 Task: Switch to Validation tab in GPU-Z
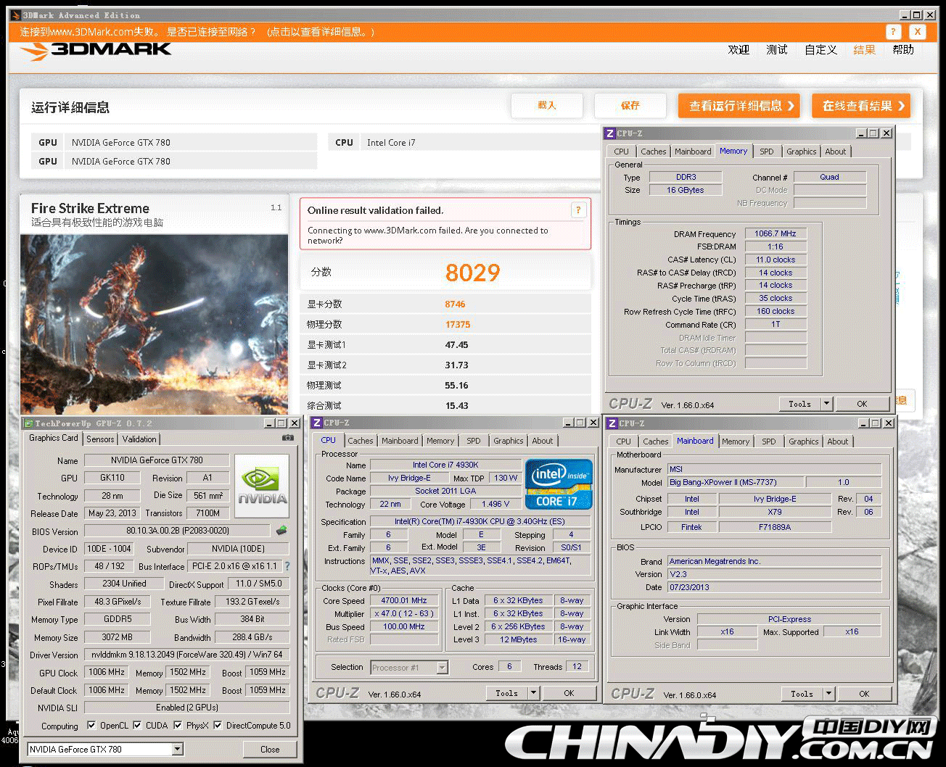(x=139, y=439)
